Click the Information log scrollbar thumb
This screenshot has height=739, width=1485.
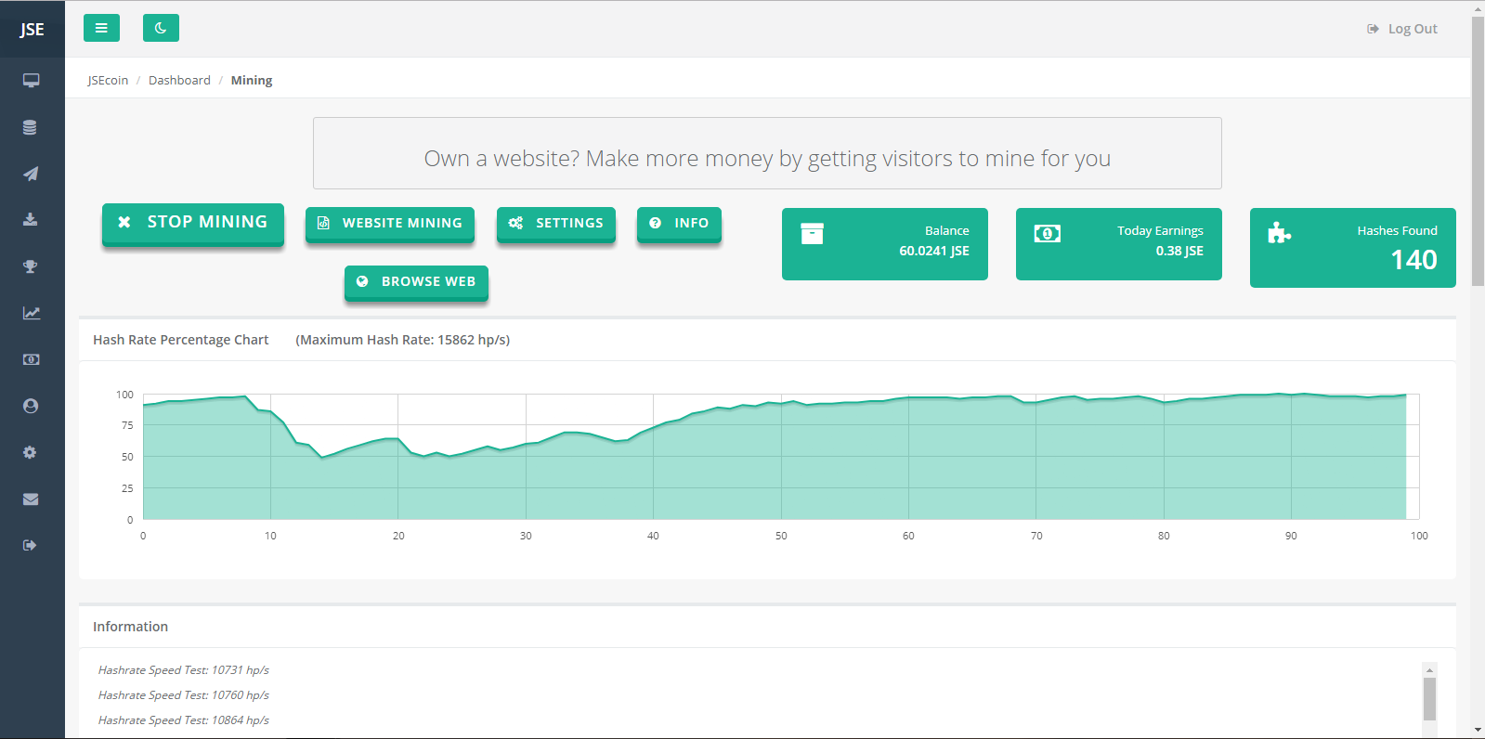coord(1430,698)
